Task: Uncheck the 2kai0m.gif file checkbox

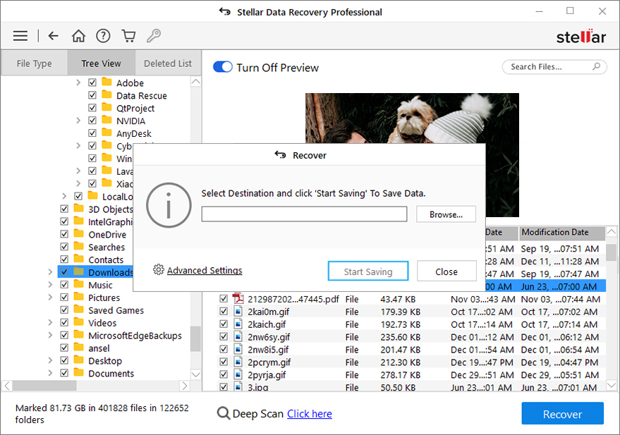Action: (224, 312)
